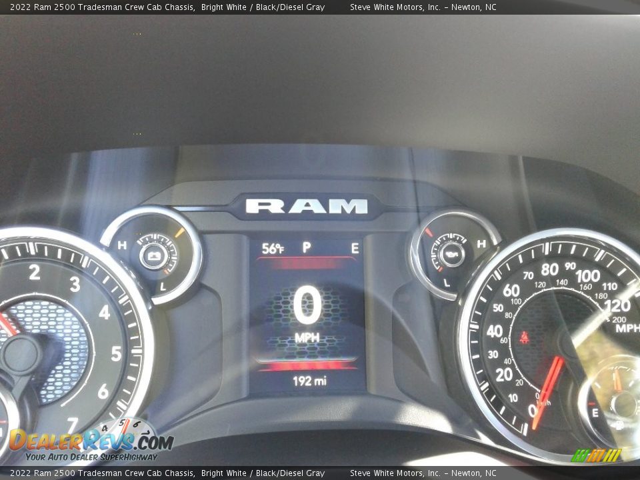Click the 30 mph mark on speedometer
Image resolution: width=640 pixels, height=480 pixels.
(493, 354)
